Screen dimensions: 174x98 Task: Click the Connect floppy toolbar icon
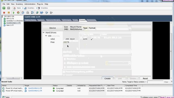coord(42,13)
